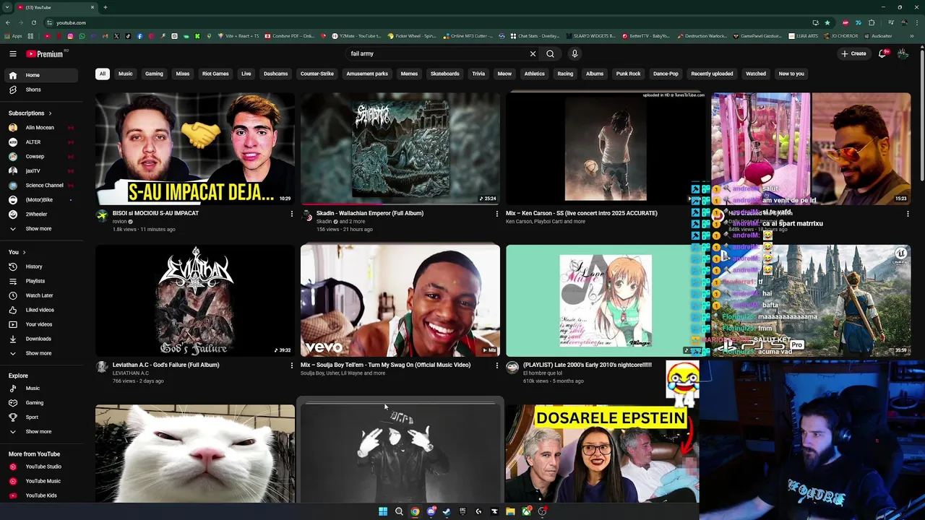Open File Explorer from the taskbar

510,511
